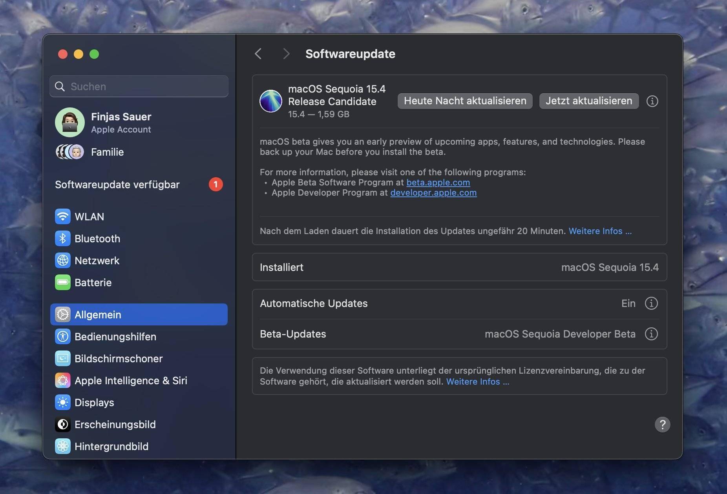The height and width of the screenshot is (494, 727).
Task: Click the Erscheinungsbild icon
Action: pos(63,424)
